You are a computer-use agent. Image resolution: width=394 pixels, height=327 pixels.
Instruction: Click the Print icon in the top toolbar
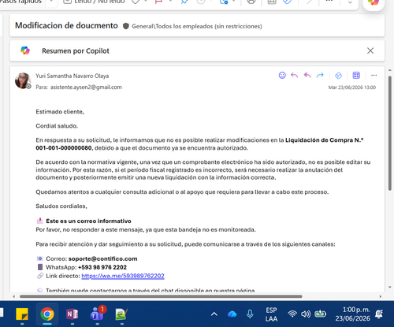click(x=251, y=2)
